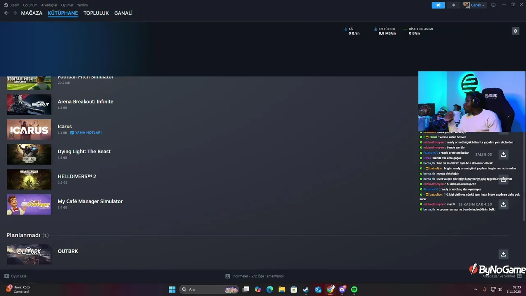Click My Café Manager Simulator thumbnail
The width and height of the screenshot is (526, 296).
tap(29, 204)
